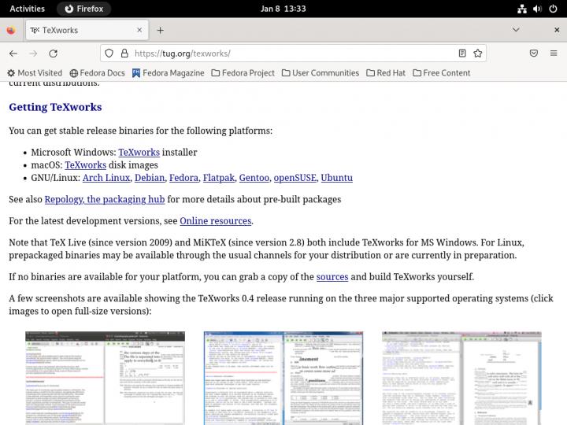The image size is (567, 425).
Task: Click the URL address field
Action: (x=291, y=54)
